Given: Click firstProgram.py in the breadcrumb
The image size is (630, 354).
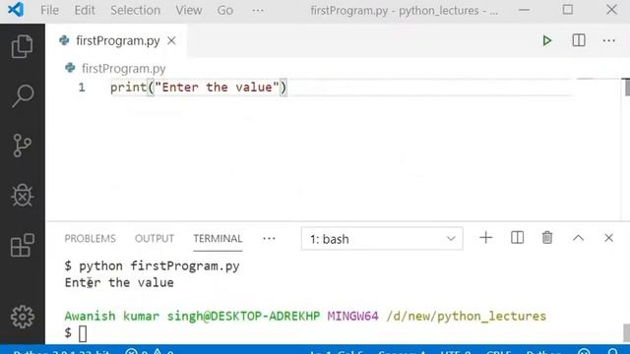Looking at the screenshot, I should [123, 69].
